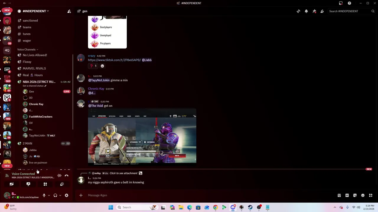Click the Share Your Screen button
The width and height of the screenshot is (378, 212).
(28, 184)
